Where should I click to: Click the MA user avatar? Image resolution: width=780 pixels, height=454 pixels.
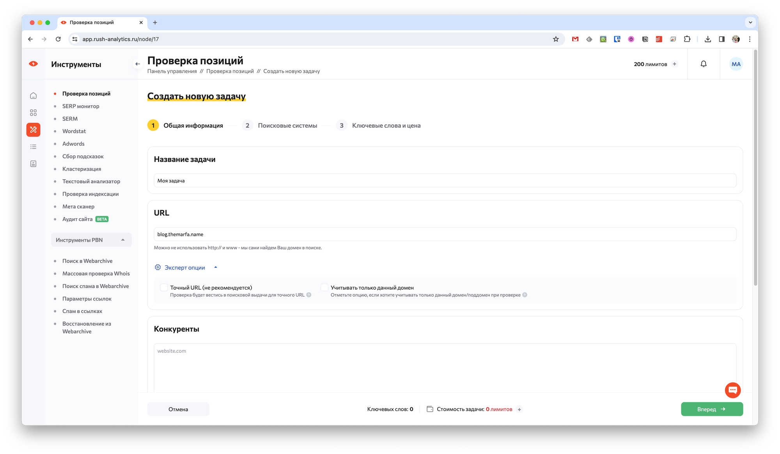(x=736, y=64)
